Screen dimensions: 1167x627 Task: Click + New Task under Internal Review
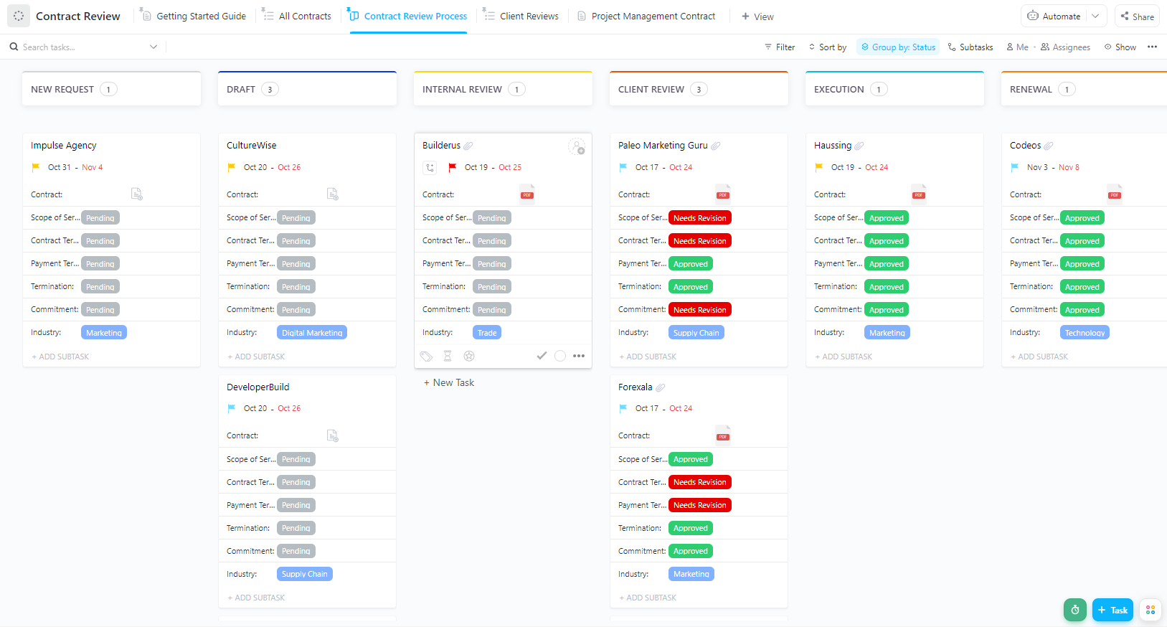pyautogui.click(x=449, y=383)
